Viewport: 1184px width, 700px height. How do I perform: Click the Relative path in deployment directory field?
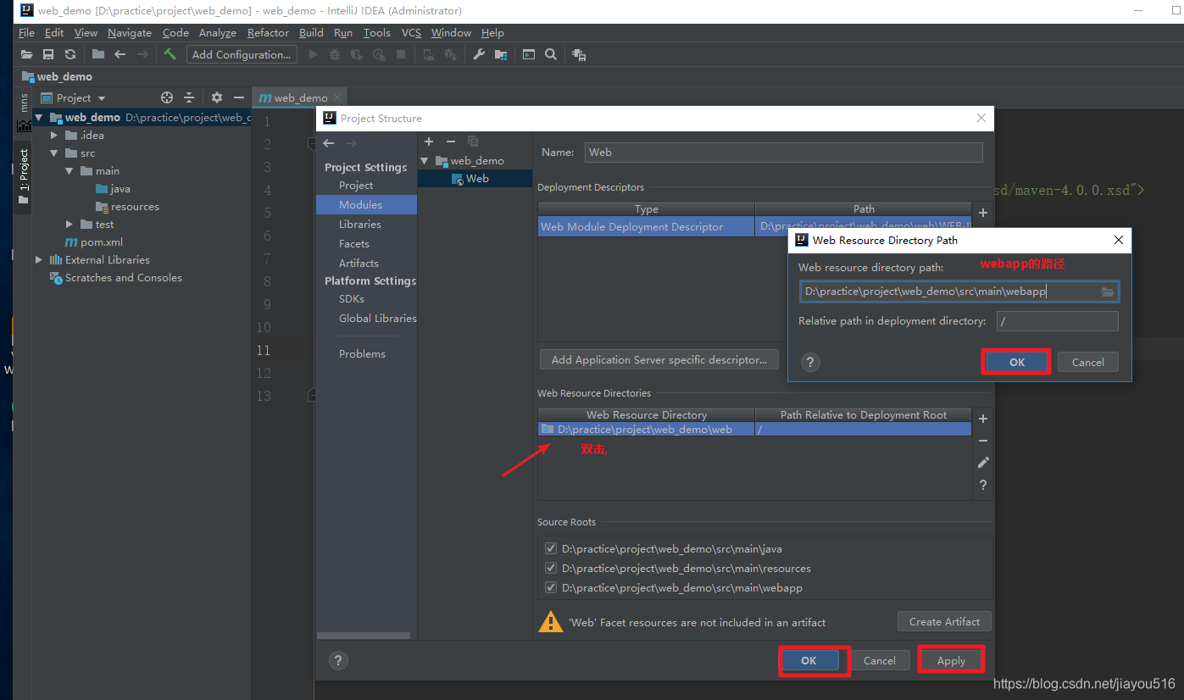pos(1058,321)
